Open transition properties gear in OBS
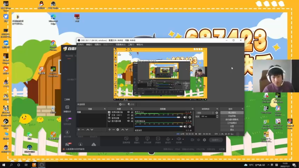 pos(217,113)
